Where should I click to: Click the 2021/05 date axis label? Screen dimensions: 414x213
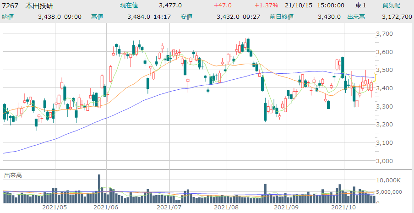54,208
